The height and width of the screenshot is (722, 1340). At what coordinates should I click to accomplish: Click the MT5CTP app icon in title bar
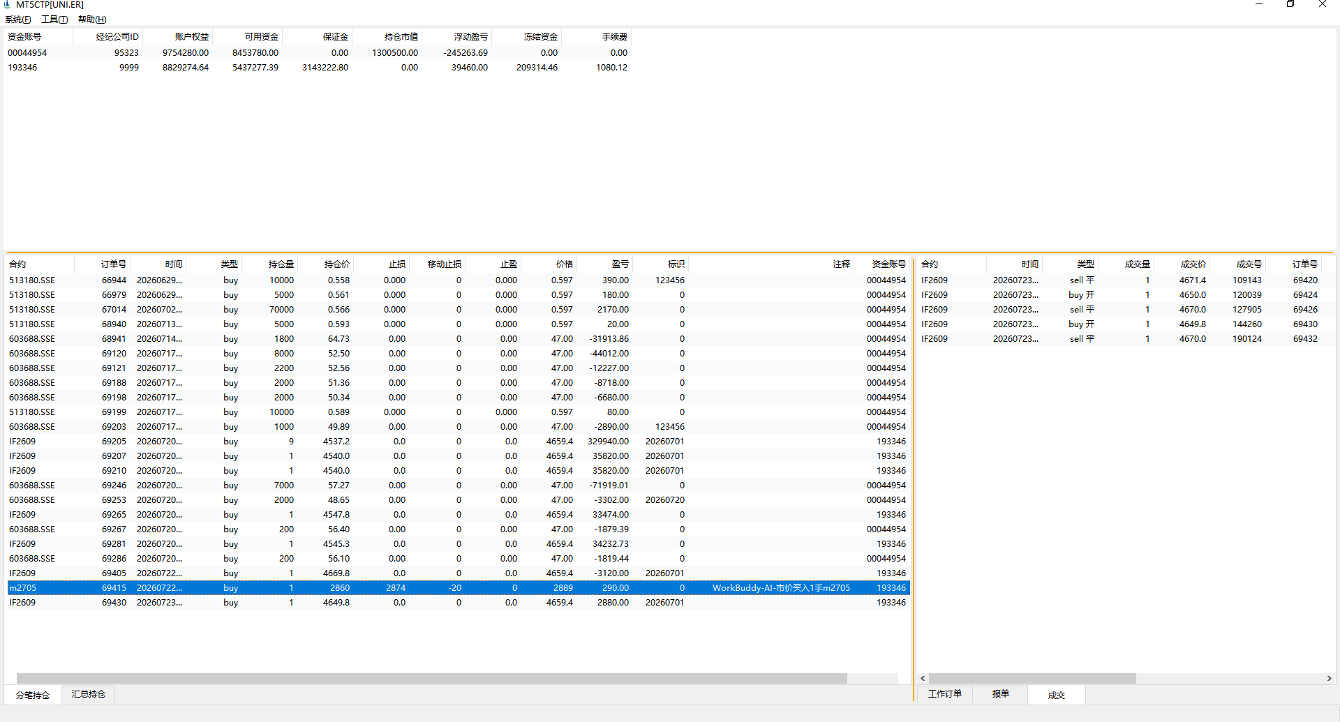click(x=7, y=5)
